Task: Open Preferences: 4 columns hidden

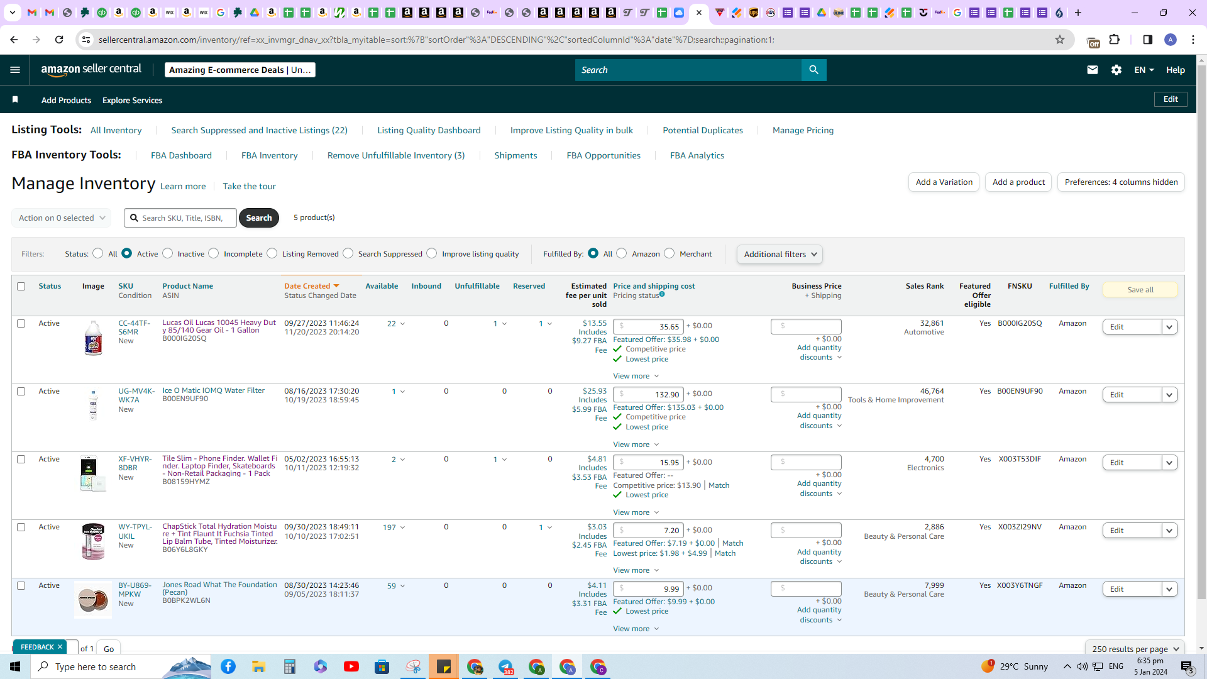Action: click(1121, 182)
